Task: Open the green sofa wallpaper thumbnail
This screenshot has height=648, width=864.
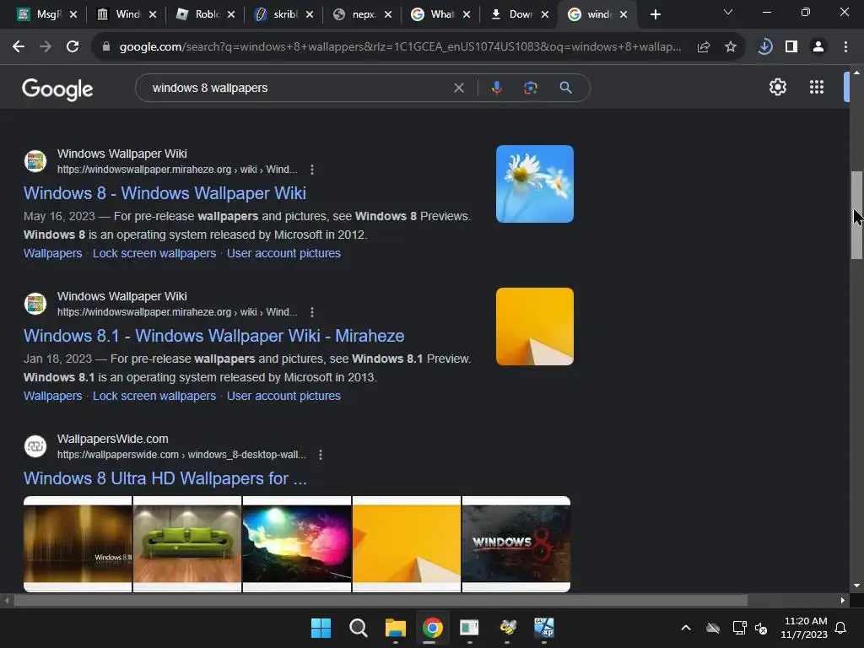Action: [187, 544]
